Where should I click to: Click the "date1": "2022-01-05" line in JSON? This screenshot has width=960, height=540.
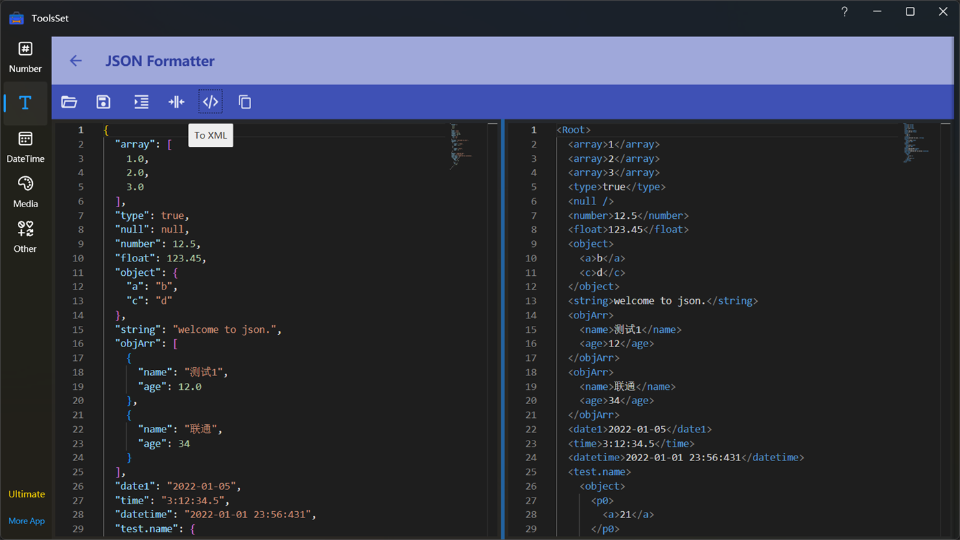coord(178,486)
